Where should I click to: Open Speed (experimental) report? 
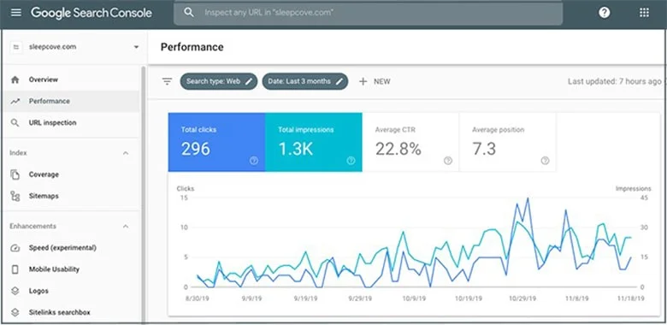(x=71, y=248)
